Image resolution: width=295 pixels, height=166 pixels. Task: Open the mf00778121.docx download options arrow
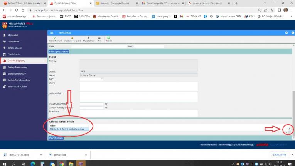pyautogui.click(x=41, y=155)
